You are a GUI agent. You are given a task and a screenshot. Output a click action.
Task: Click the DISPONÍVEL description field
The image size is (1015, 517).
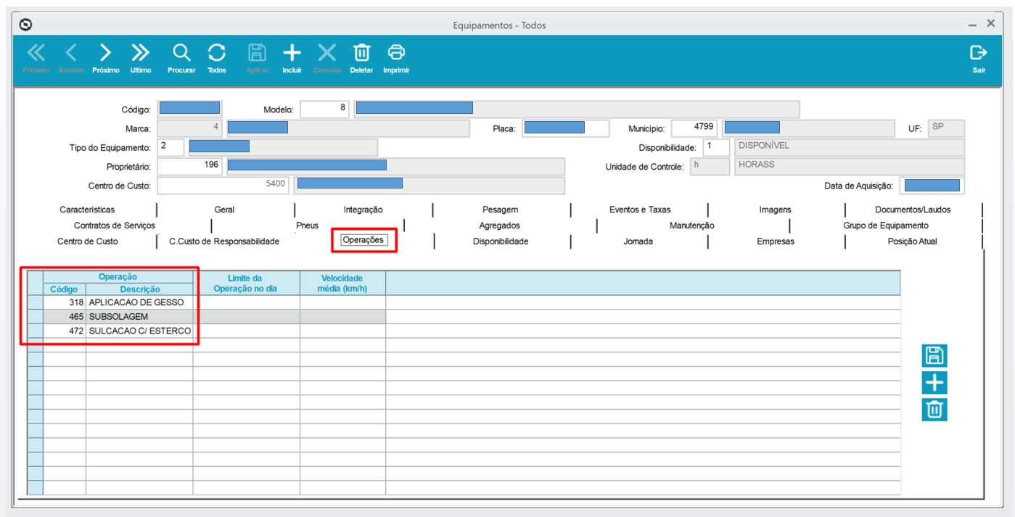pyautogui.click(x=850, y=147)
